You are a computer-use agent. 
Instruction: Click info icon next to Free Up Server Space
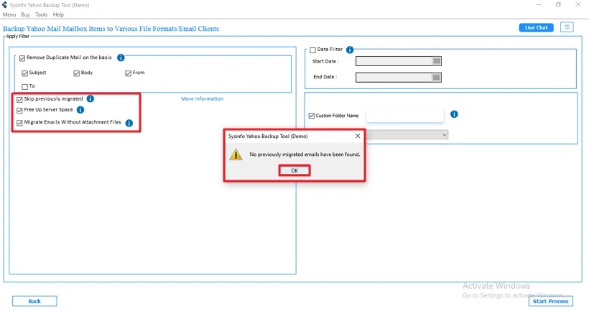coord(80,110)
